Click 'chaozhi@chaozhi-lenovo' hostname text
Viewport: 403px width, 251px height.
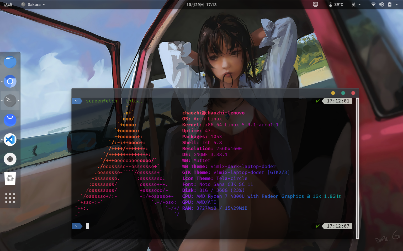tap(213, 113)
